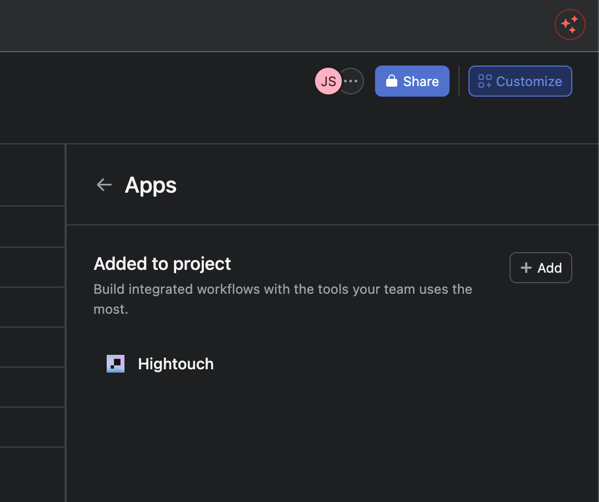Click the Build integrated workflows description
Screen dimensions: 599x502
(283, 299)
